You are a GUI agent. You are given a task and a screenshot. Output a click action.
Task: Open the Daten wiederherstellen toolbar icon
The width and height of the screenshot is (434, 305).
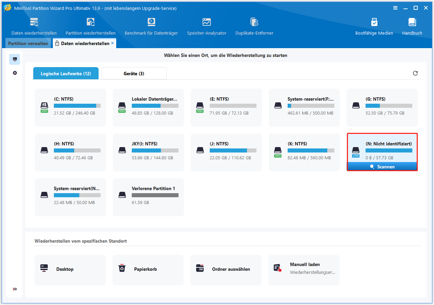[34, 26]
